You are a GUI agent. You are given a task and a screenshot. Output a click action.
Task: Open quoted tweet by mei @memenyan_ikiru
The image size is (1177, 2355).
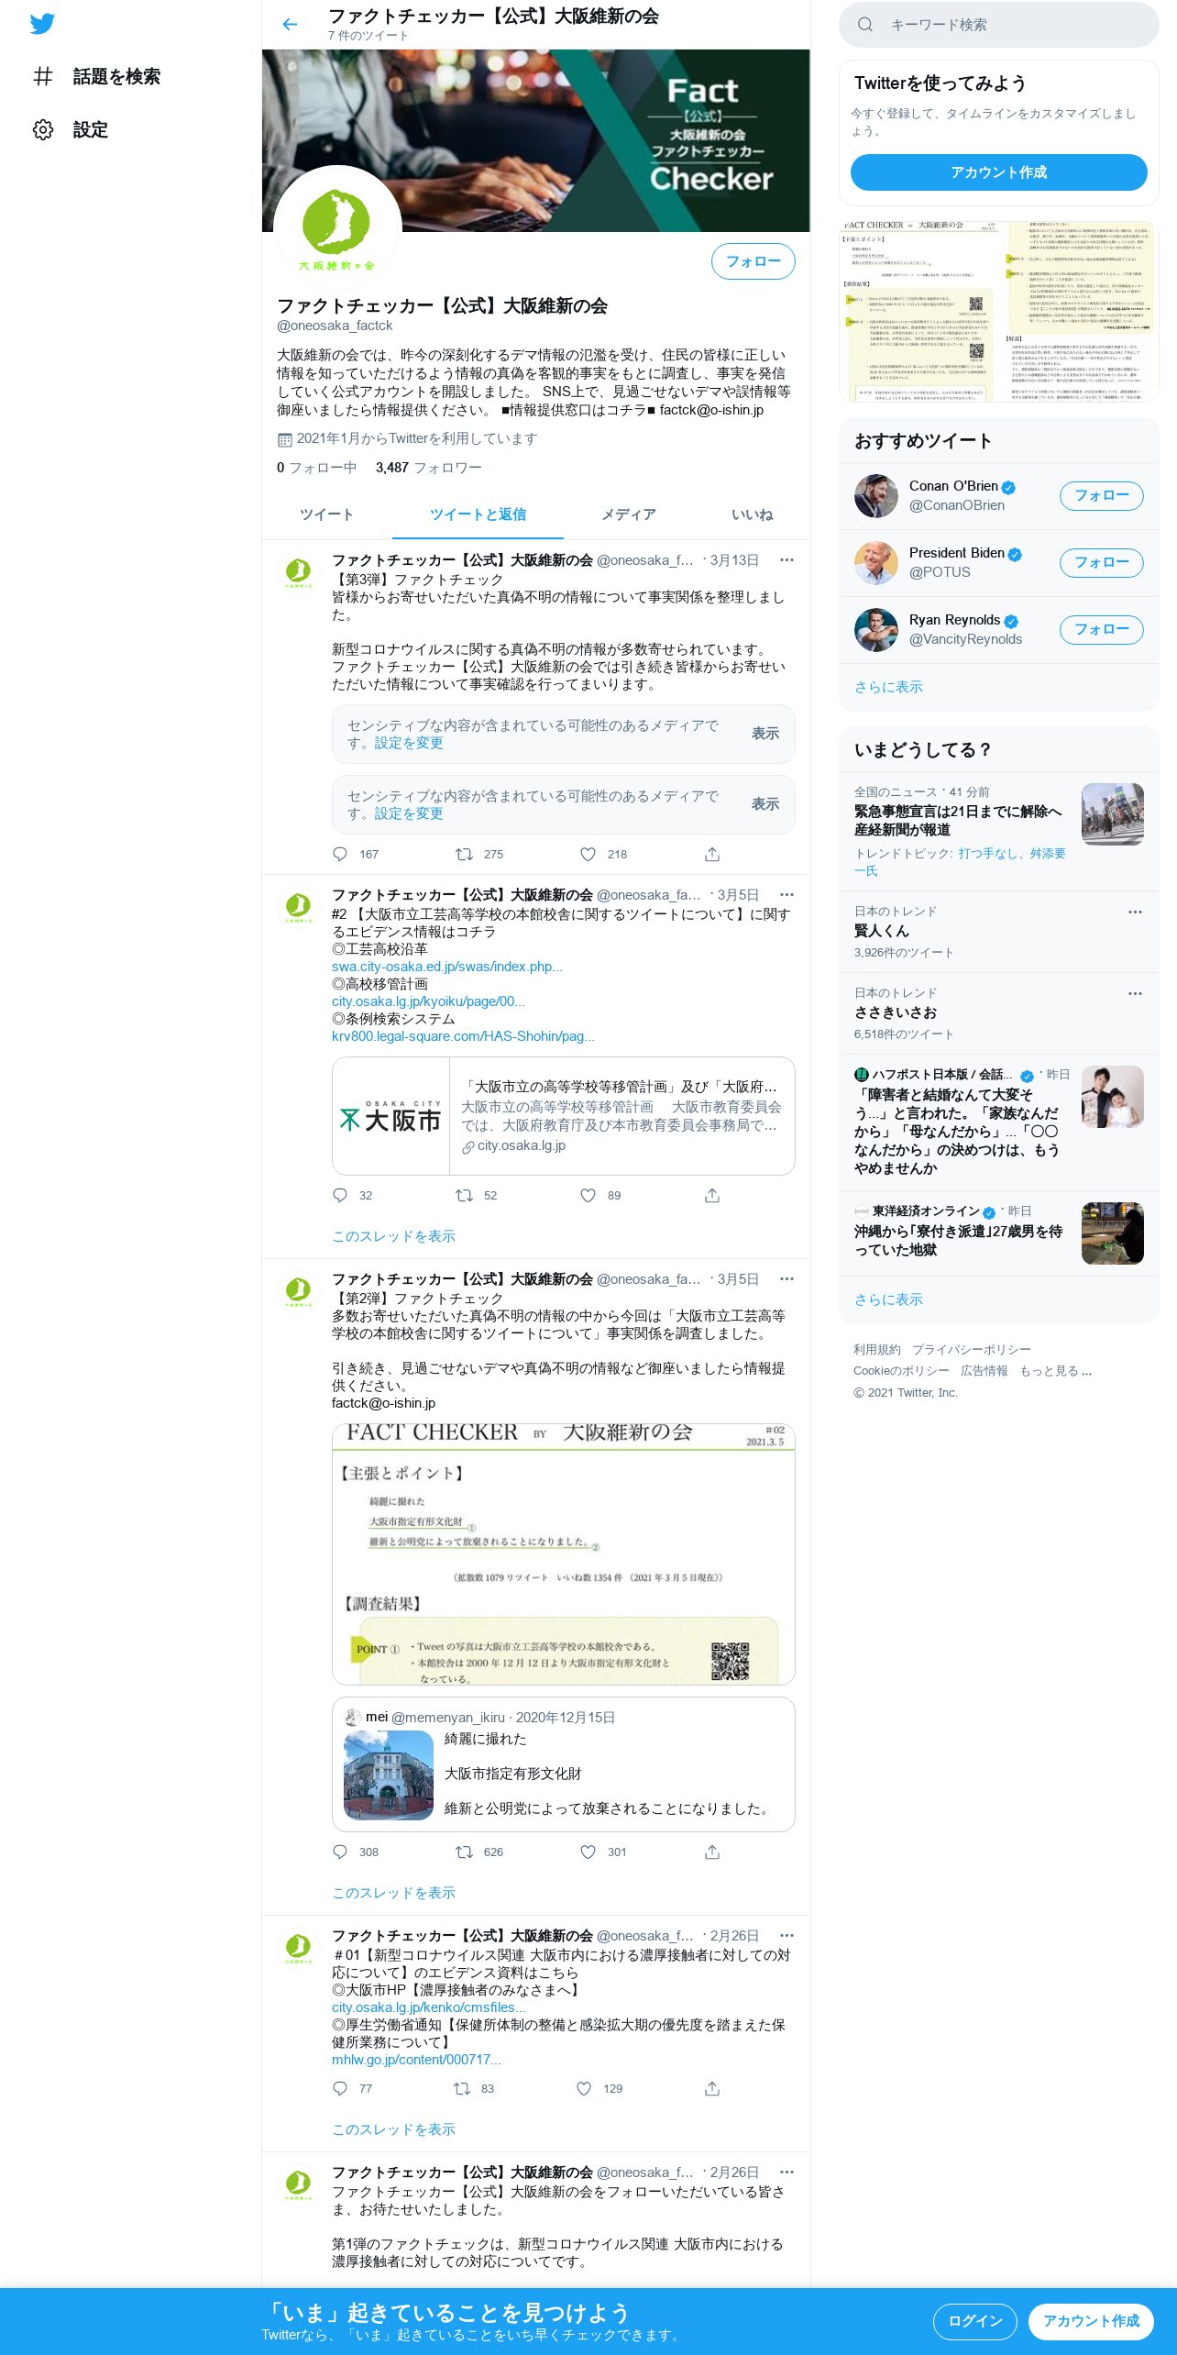click(x=564, y=1764)
